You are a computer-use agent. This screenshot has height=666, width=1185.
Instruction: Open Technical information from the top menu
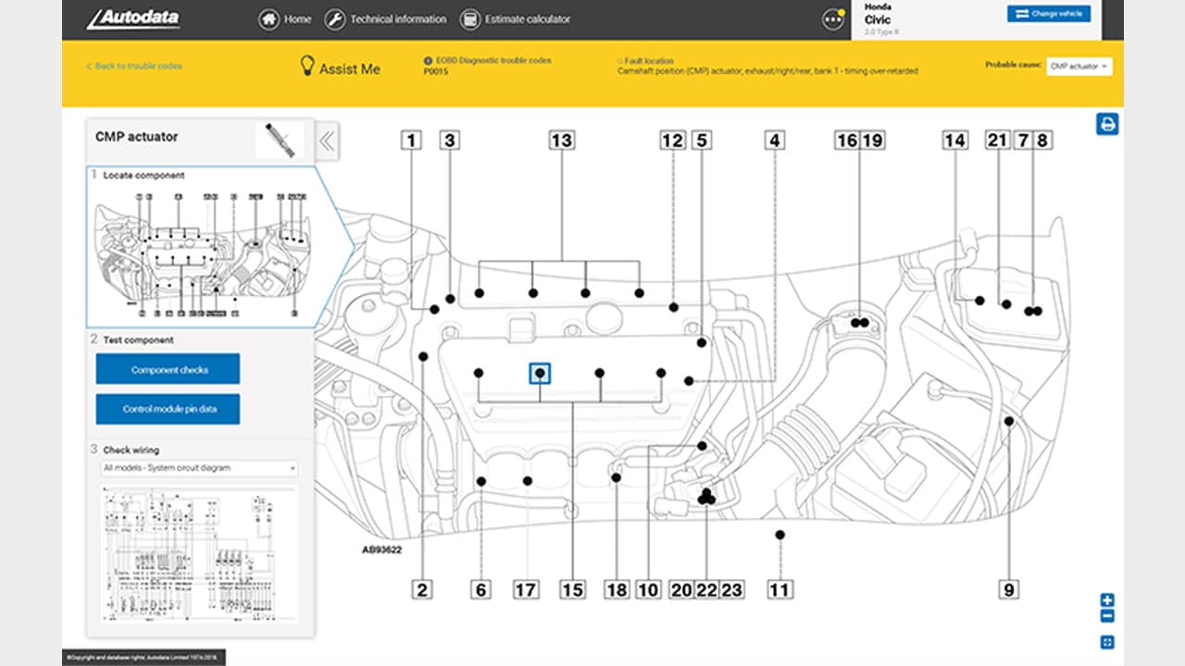(x=388, y=18)
